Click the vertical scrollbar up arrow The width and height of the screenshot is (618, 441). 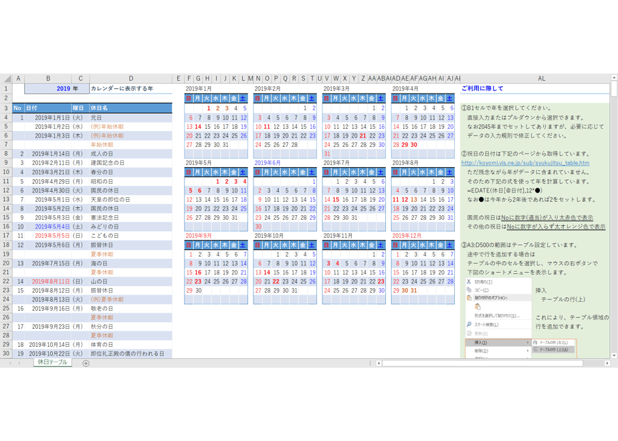[614, 78]
